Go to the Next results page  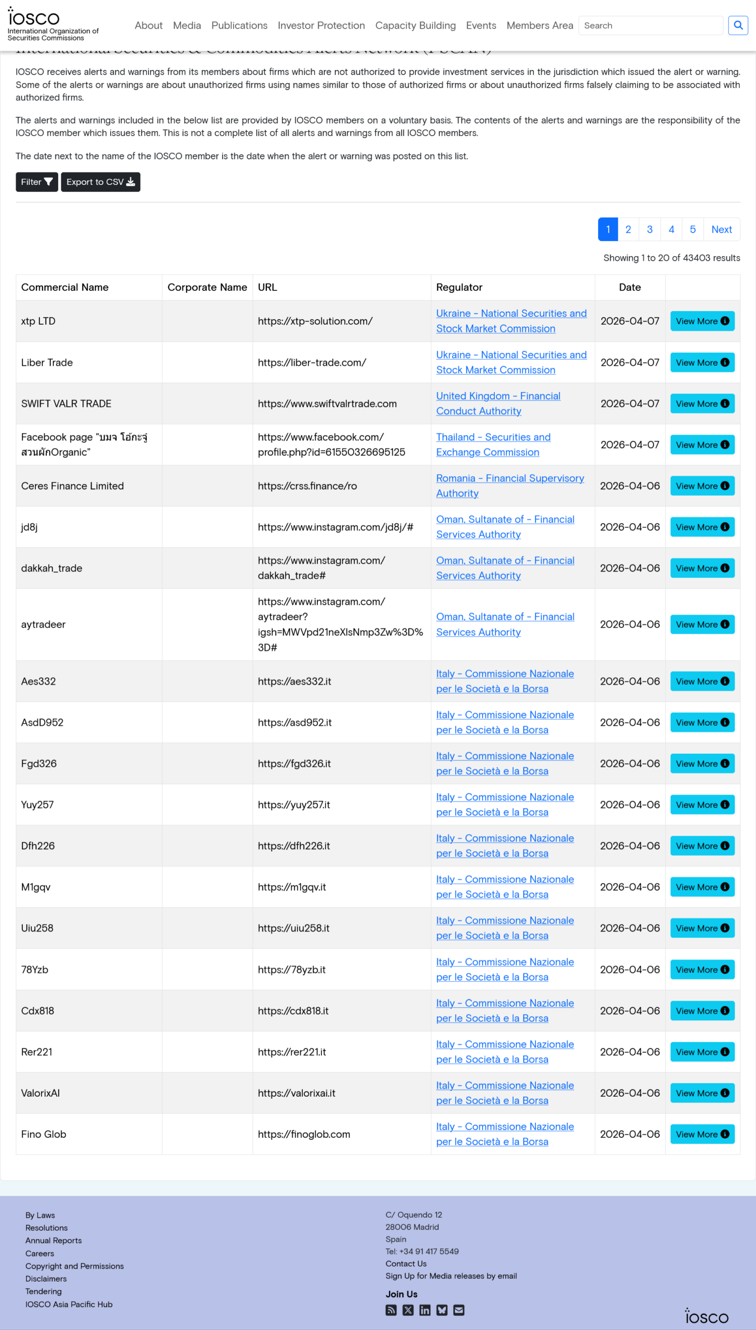(721, 229)
